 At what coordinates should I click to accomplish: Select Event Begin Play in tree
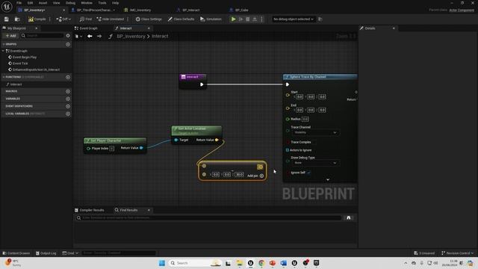(x=25, y=57)
